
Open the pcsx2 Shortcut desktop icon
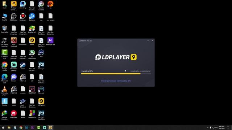[x=23, y=103]
